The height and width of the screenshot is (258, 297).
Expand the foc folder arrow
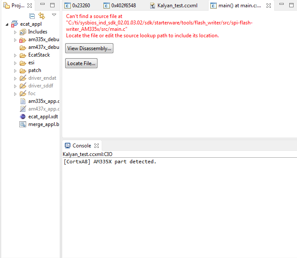point(15,94)
